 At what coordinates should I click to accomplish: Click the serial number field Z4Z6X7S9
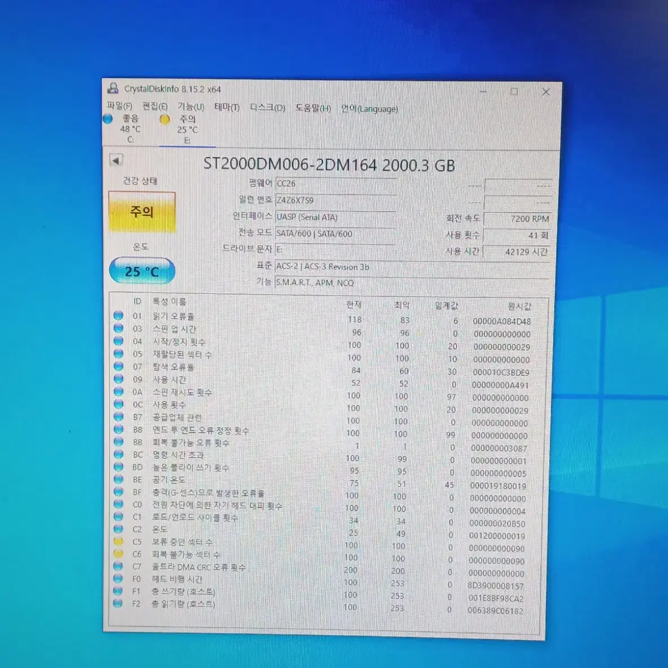336,200
